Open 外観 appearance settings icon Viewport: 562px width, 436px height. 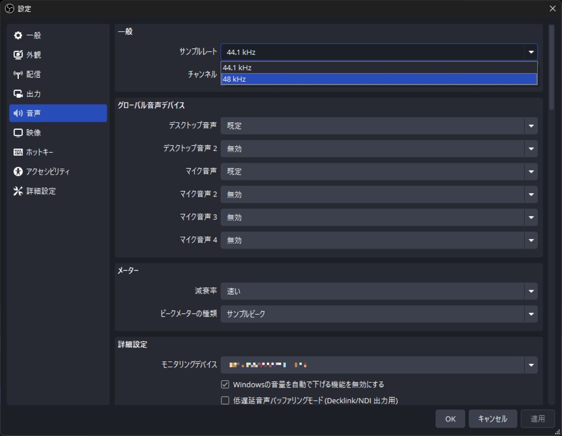point(18,55)
